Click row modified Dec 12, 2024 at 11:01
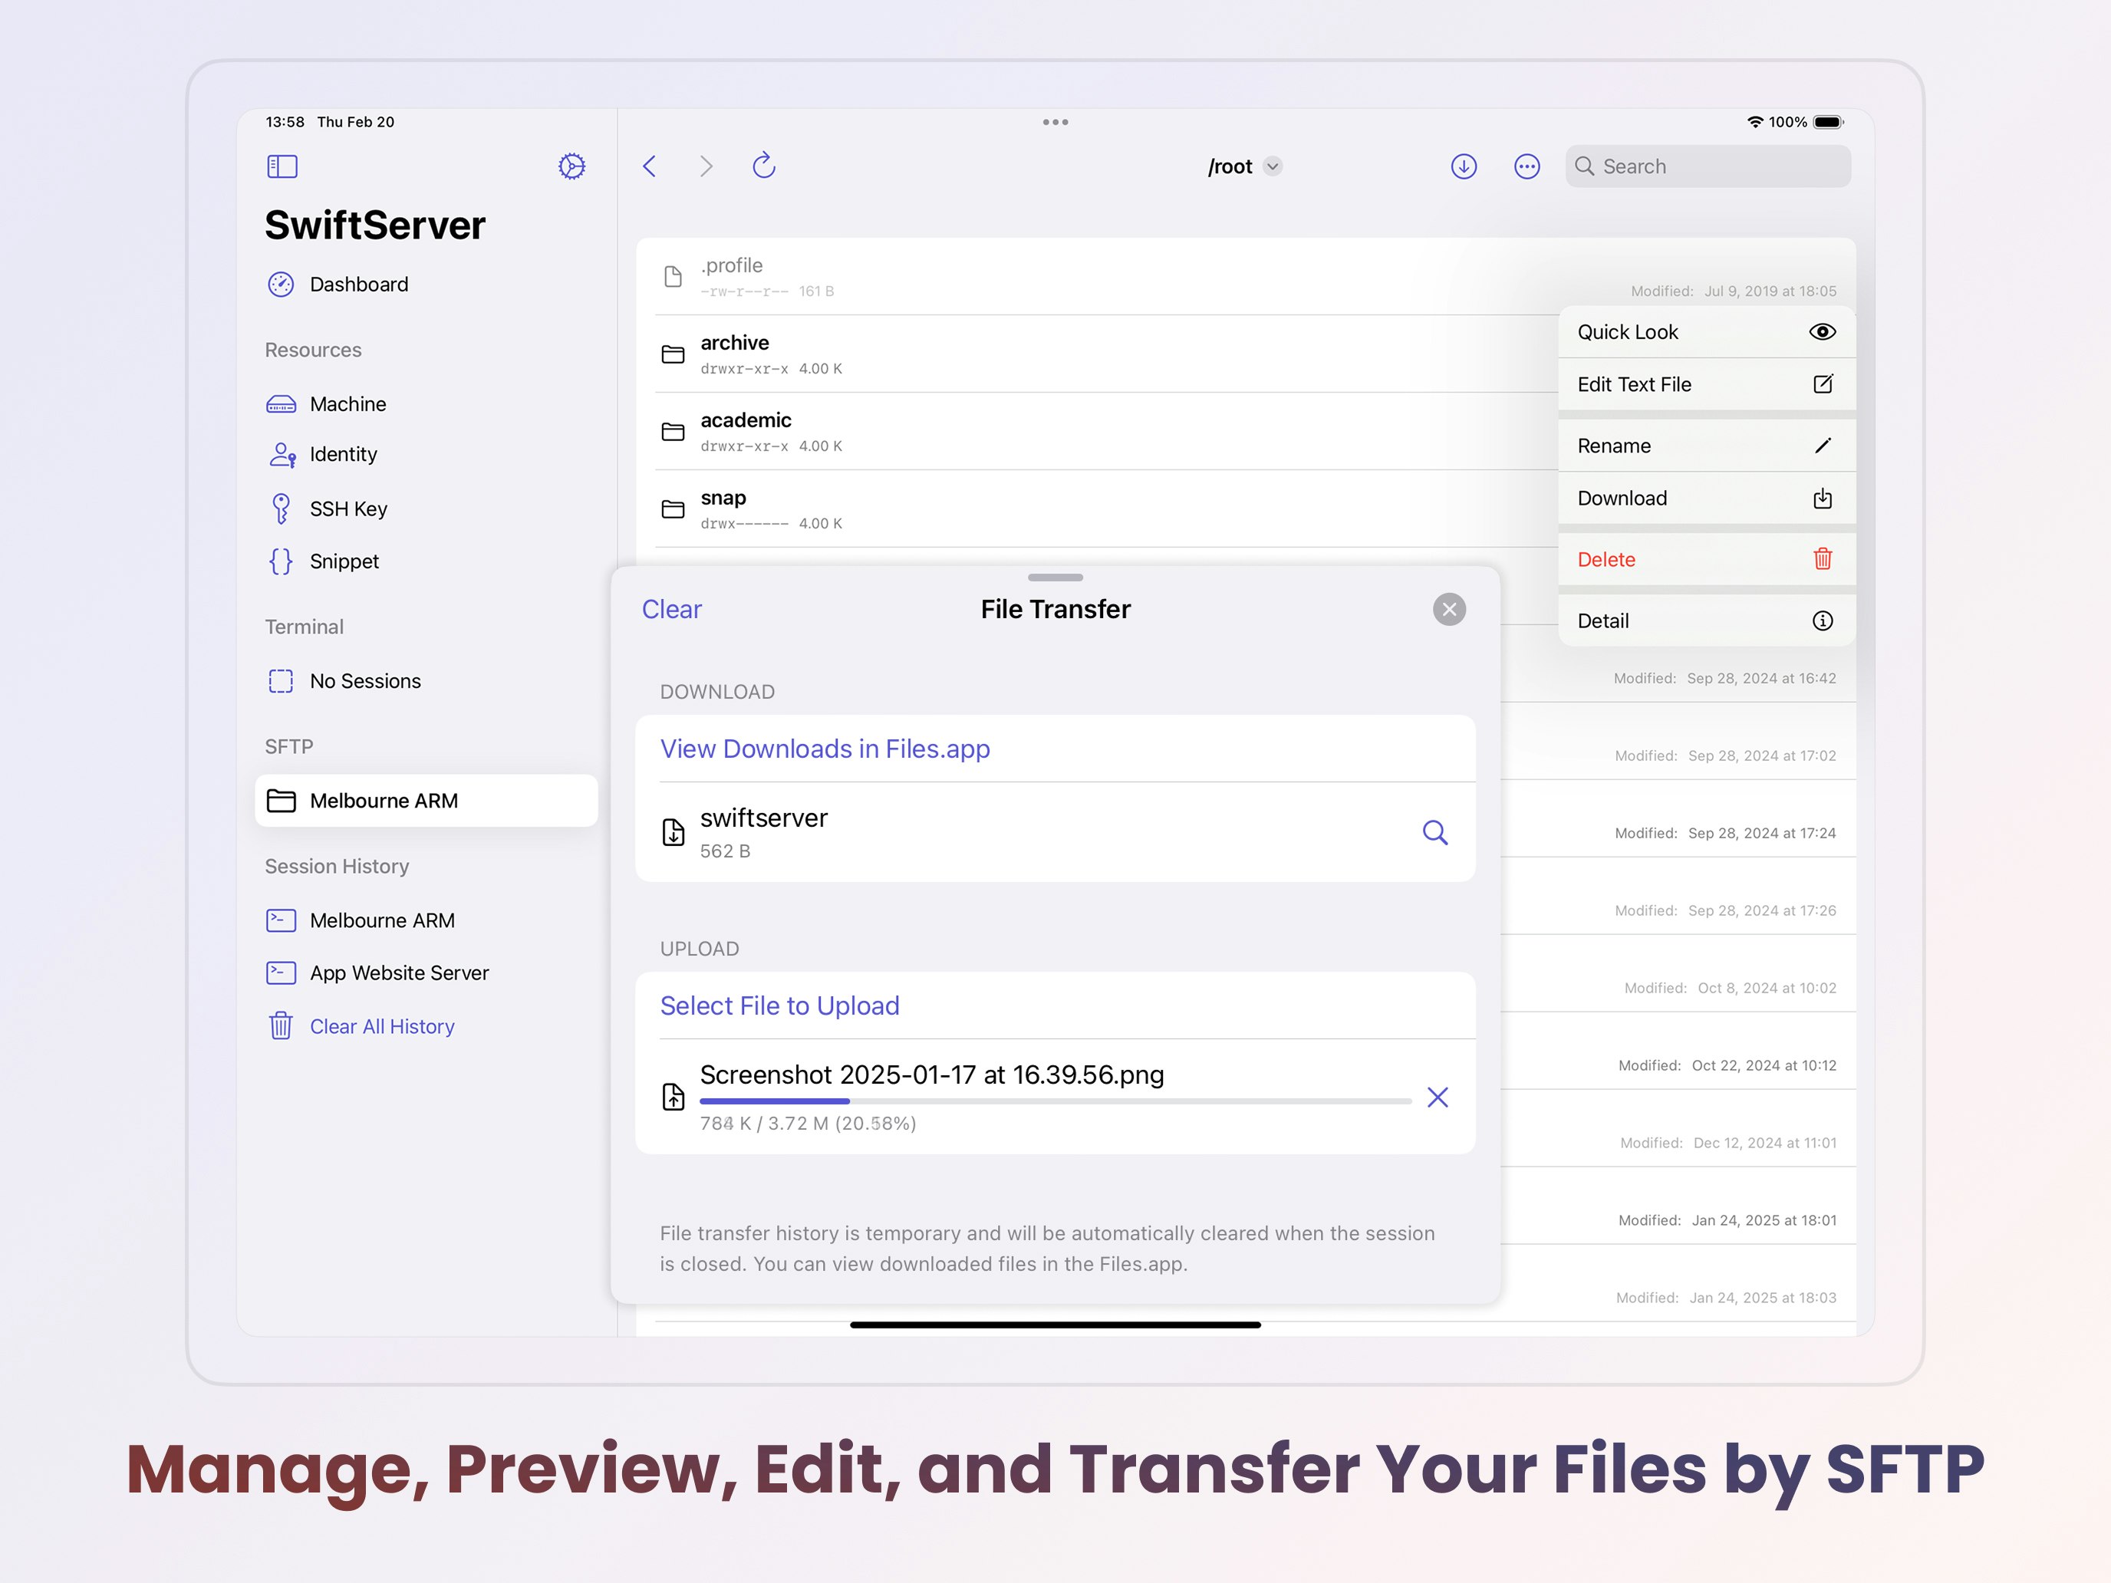The width and height of the screenshot is (2111, 1583). tap(1678, 1128)
